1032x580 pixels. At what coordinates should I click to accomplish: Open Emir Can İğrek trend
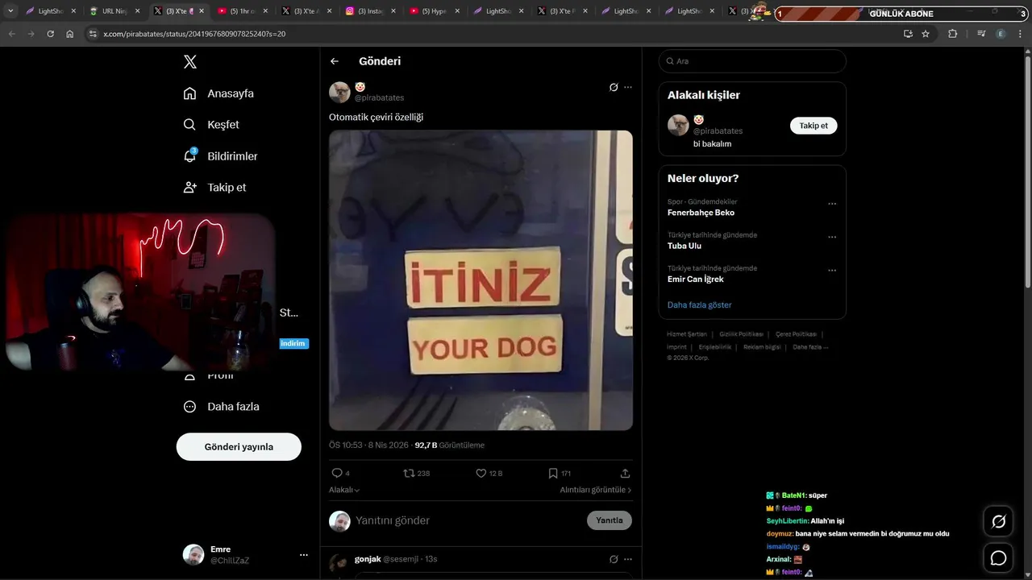click(x=696, y=279)
